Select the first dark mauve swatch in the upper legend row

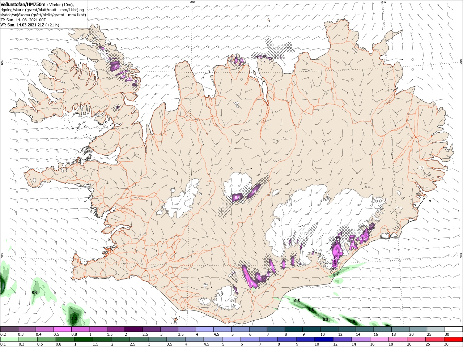[9, 329]
